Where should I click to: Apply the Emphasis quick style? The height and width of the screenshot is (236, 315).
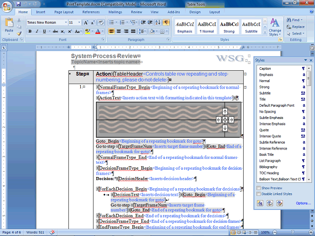click(x=185, y=27)
